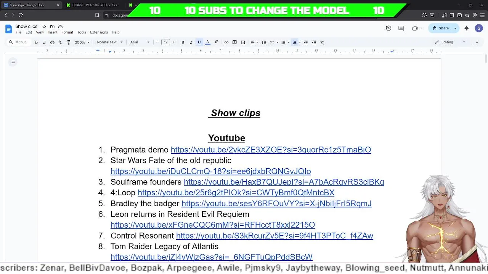Open the View menu
Image resolution: width=488 pixels, height=274 pixels.
pos(40,32)
